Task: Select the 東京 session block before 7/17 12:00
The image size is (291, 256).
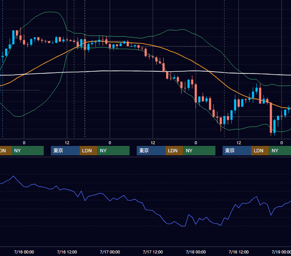Action: tap(151, 151)
